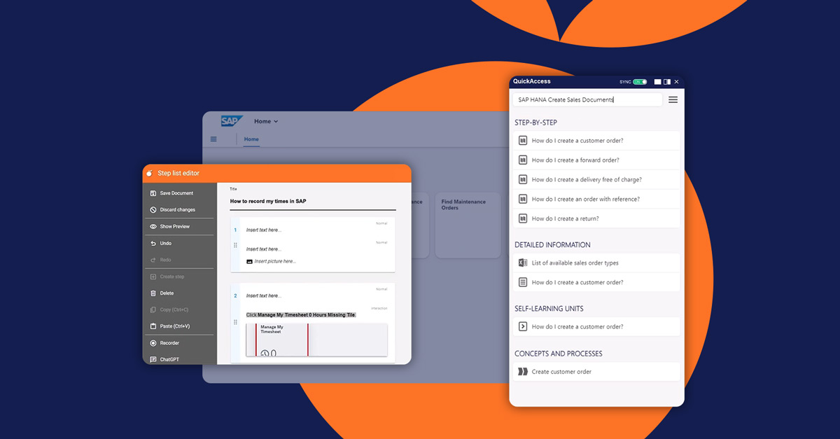840x439 pixels.
Task: Select the Undo icon in Step list editor
Action: 154,243
